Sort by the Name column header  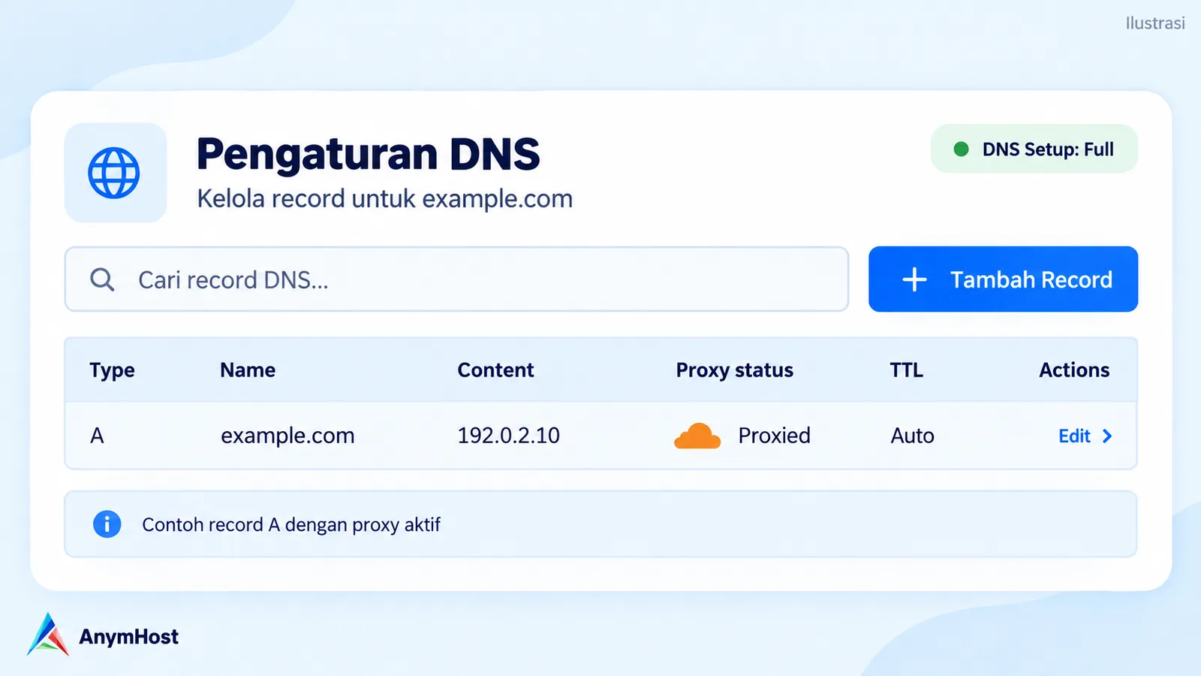pyautogui.click(x=248, y=370)
